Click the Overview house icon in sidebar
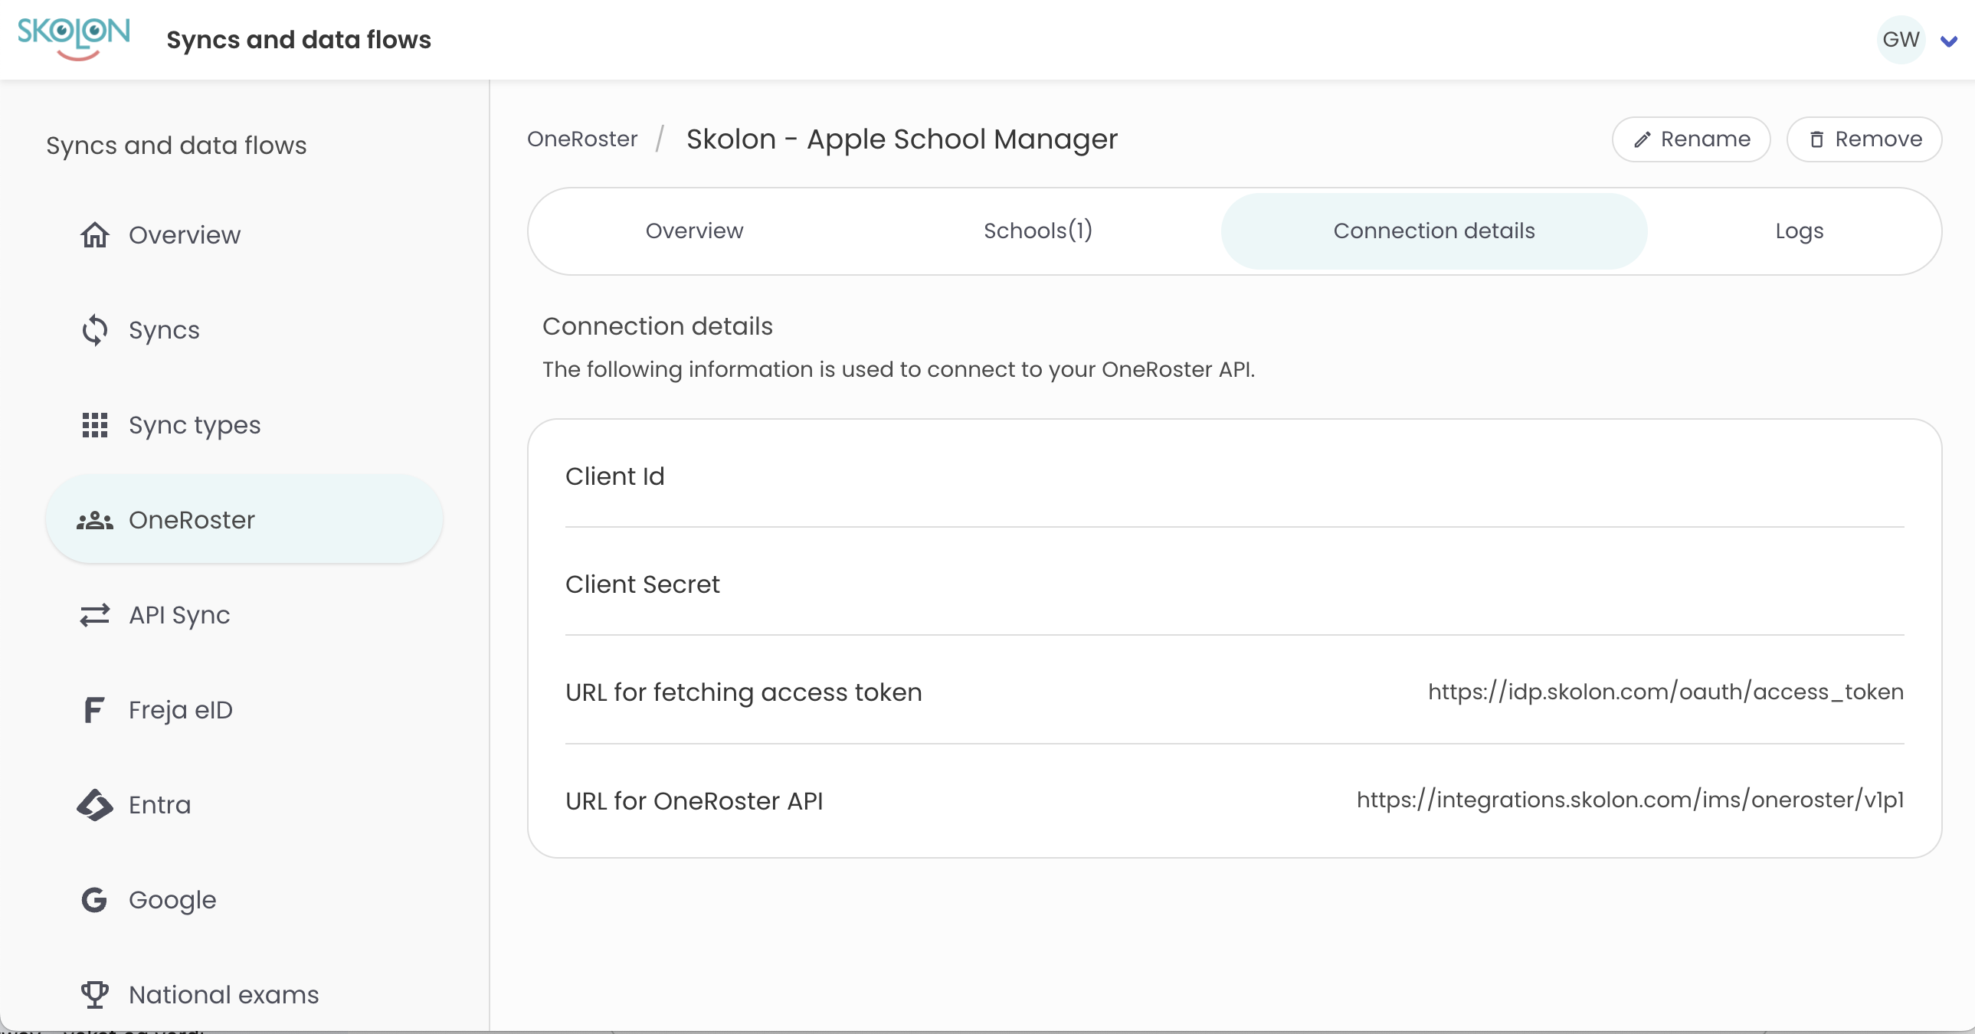The image size is (1975, 1034). pyautogui.click(x=95, y=234)
